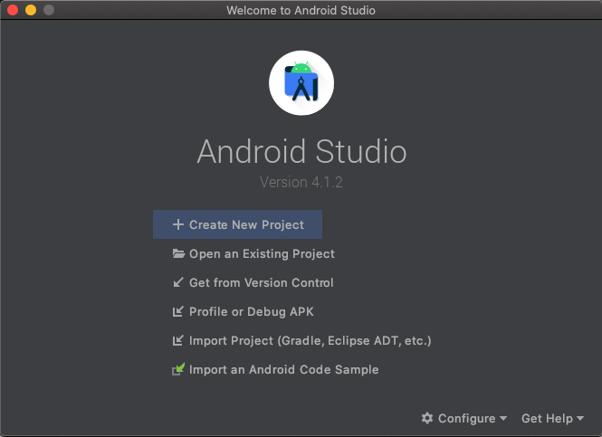
Task: Select Get from Version Control
Action: [x=253, y=283]
